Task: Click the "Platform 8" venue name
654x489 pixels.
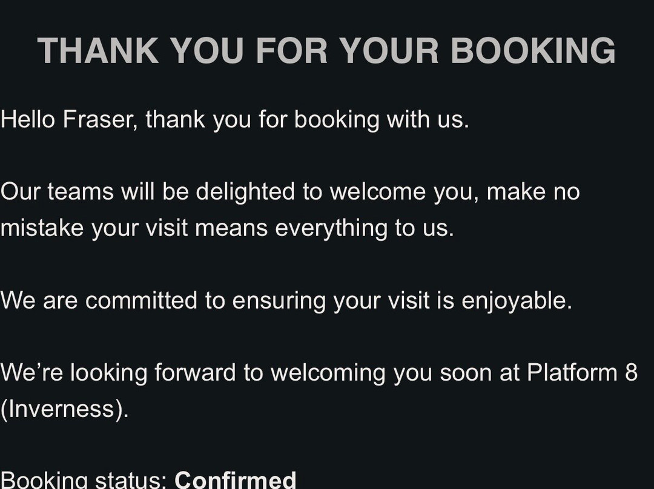Action: (x=582, y=373)
